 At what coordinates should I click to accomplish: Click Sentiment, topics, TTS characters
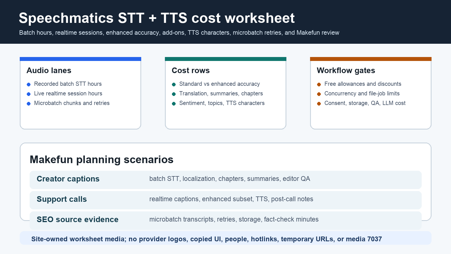pyautogui.click(x=222, y=103)
